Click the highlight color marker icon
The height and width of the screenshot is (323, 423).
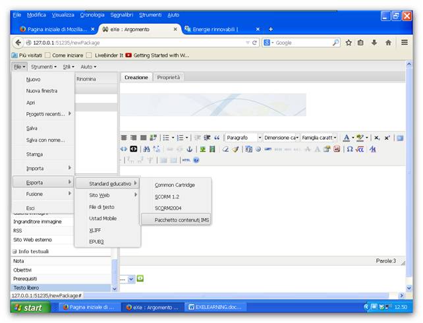pyautogui.click(x=360, y=138)
